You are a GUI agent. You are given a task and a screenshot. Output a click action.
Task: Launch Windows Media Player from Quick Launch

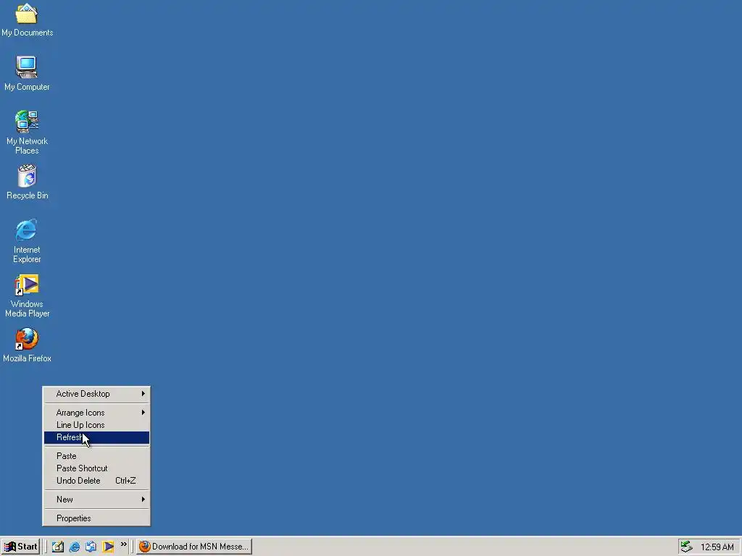click(x=108, y=547)
